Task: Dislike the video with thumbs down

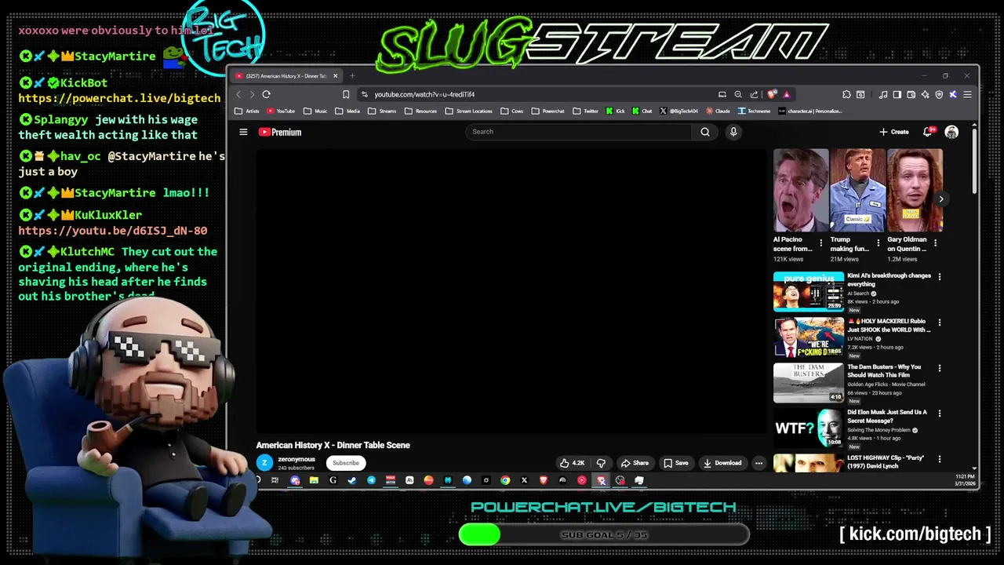Action: (601, 463)
